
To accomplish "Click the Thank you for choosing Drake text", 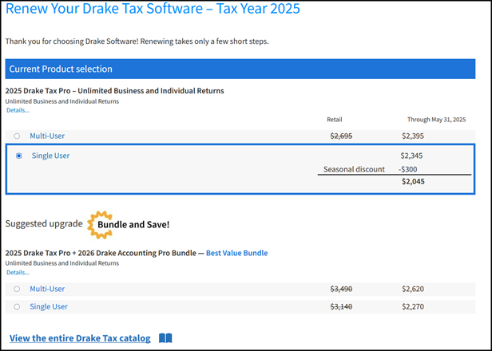I will pyautogui.click(x=137, y=41).
